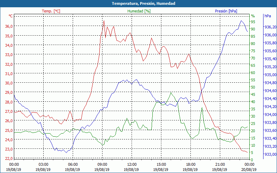Click the 85 humidity axis value

253,36
